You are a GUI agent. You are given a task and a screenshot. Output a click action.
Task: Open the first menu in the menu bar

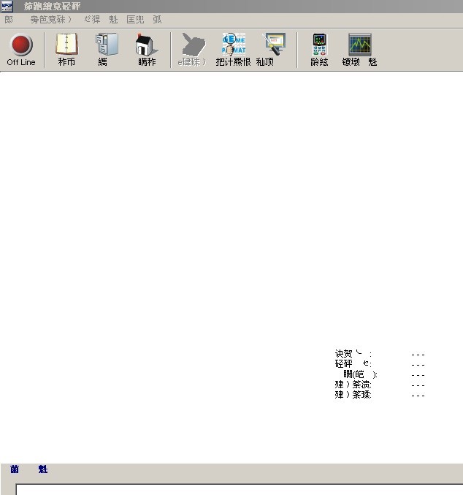[9, 20]
